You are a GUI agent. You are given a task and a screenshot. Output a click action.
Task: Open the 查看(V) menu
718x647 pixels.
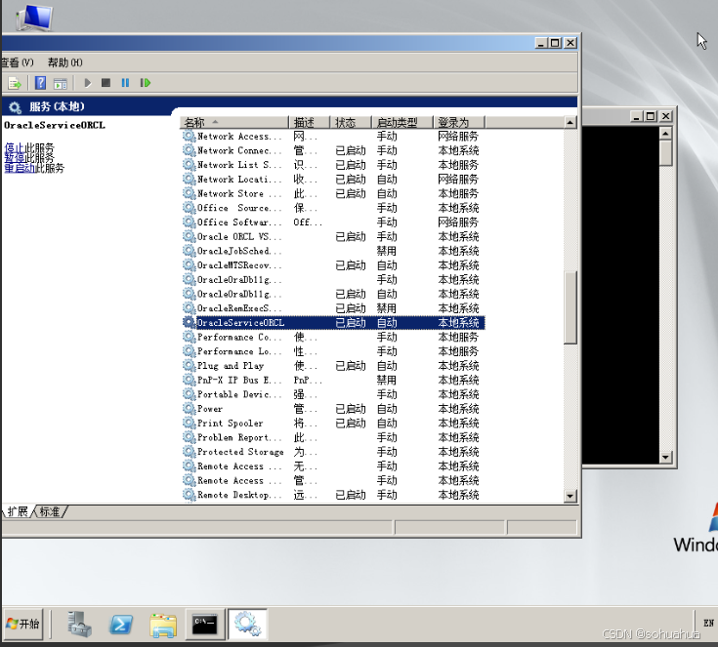click(x=17, y=62)
